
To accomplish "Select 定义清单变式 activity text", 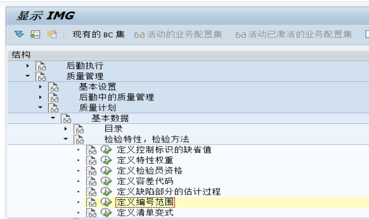I will [x=145, y=213].
